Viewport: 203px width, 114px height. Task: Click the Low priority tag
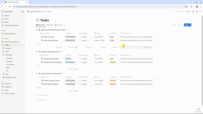[x=111, y=59]
